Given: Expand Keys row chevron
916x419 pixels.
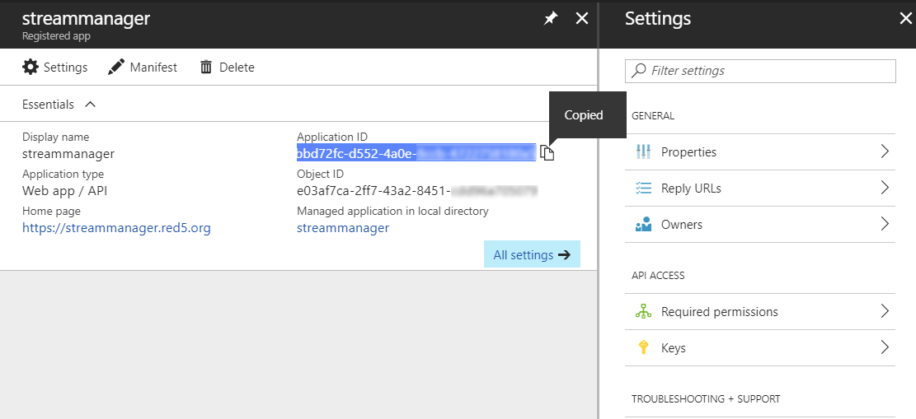Looking at the screenshot, I should tap(885, 348).
